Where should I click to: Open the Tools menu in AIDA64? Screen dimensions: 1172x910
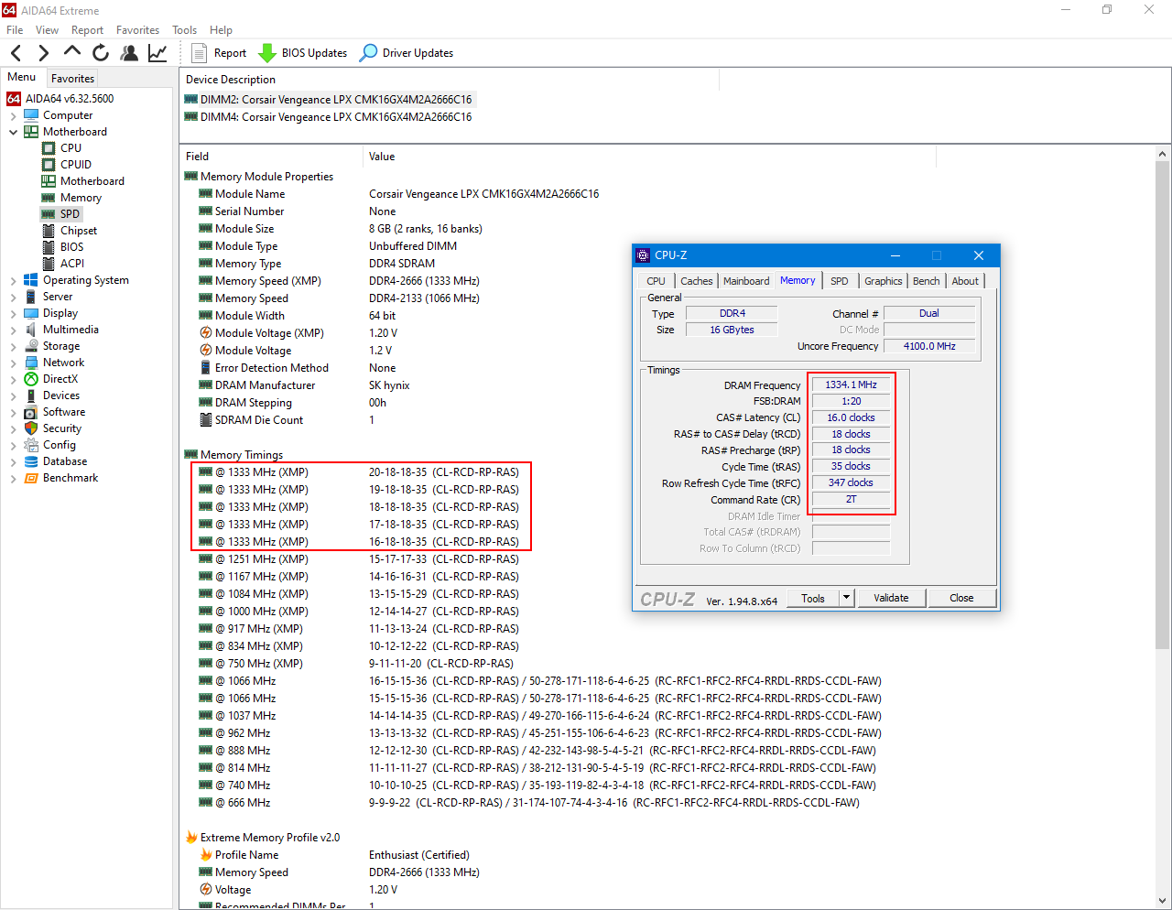(184, 30)
